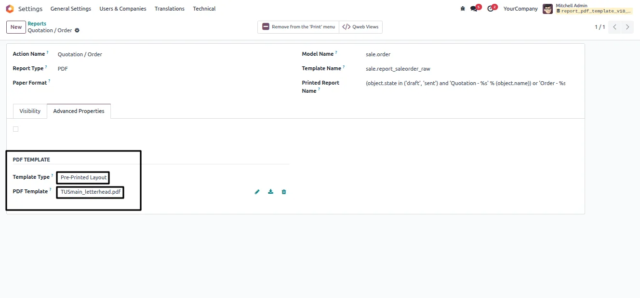Show the Model Name help question mark
Image resolution: width=640 pixels, height=298 pixels.
point(336,52)
